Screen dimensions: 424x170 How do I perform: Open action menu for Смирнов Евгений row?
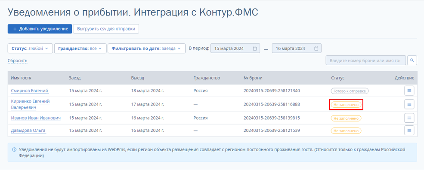coord(409,91)
